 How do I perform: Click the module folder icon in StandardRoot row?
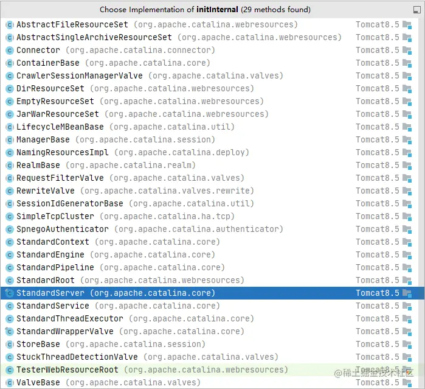(x=407, y=281)
